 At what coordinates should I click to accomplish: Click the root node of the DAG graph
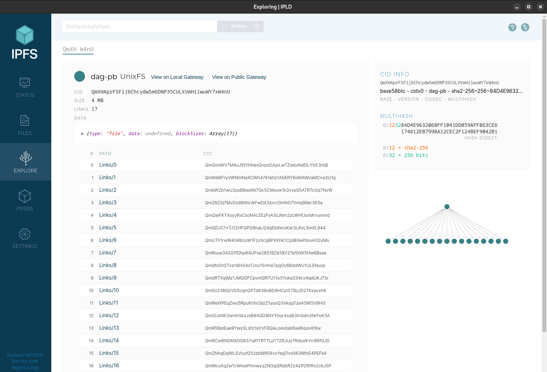tap(447, 207)
